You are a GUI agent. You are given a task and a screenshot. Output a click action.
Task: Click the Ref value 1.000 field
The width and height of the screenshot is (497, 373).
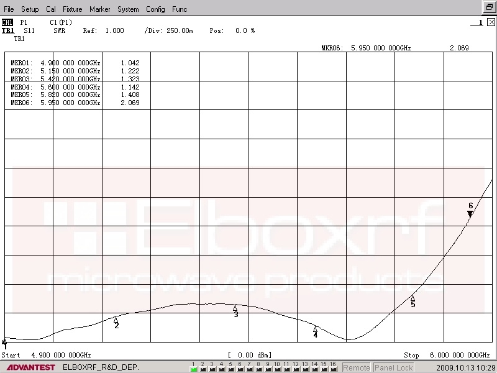[x=114, y=30]
